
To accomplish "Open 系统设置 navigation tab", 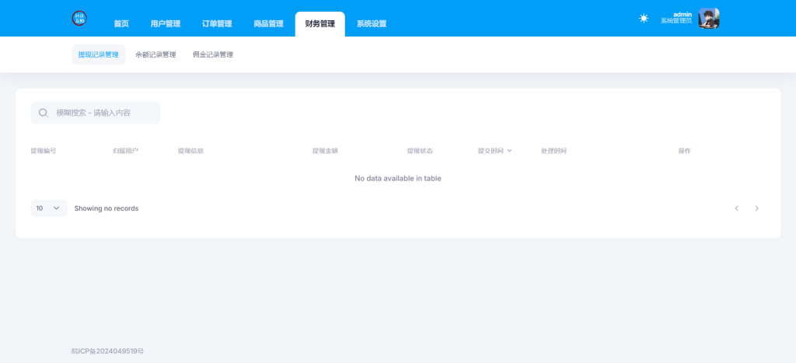I will [372, 24].
